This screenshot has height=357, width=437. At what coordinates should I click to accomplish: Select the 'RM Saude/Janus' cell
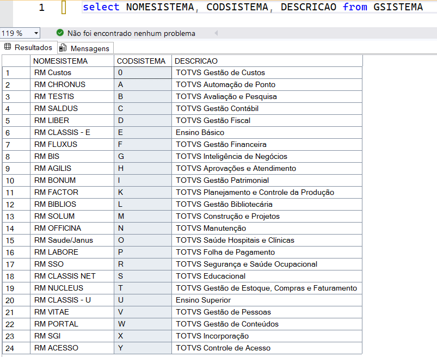(72, 241)
